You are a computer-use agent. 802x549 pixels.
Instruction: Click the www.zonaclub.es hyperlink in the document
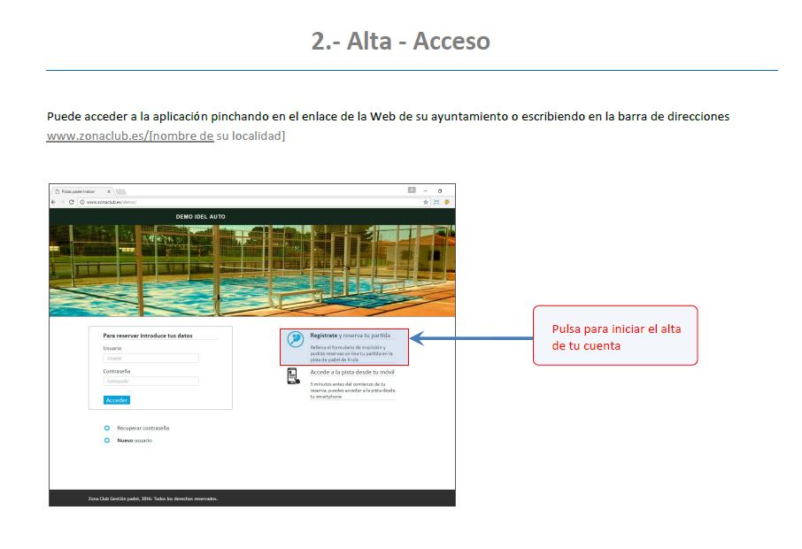point(130,135)
